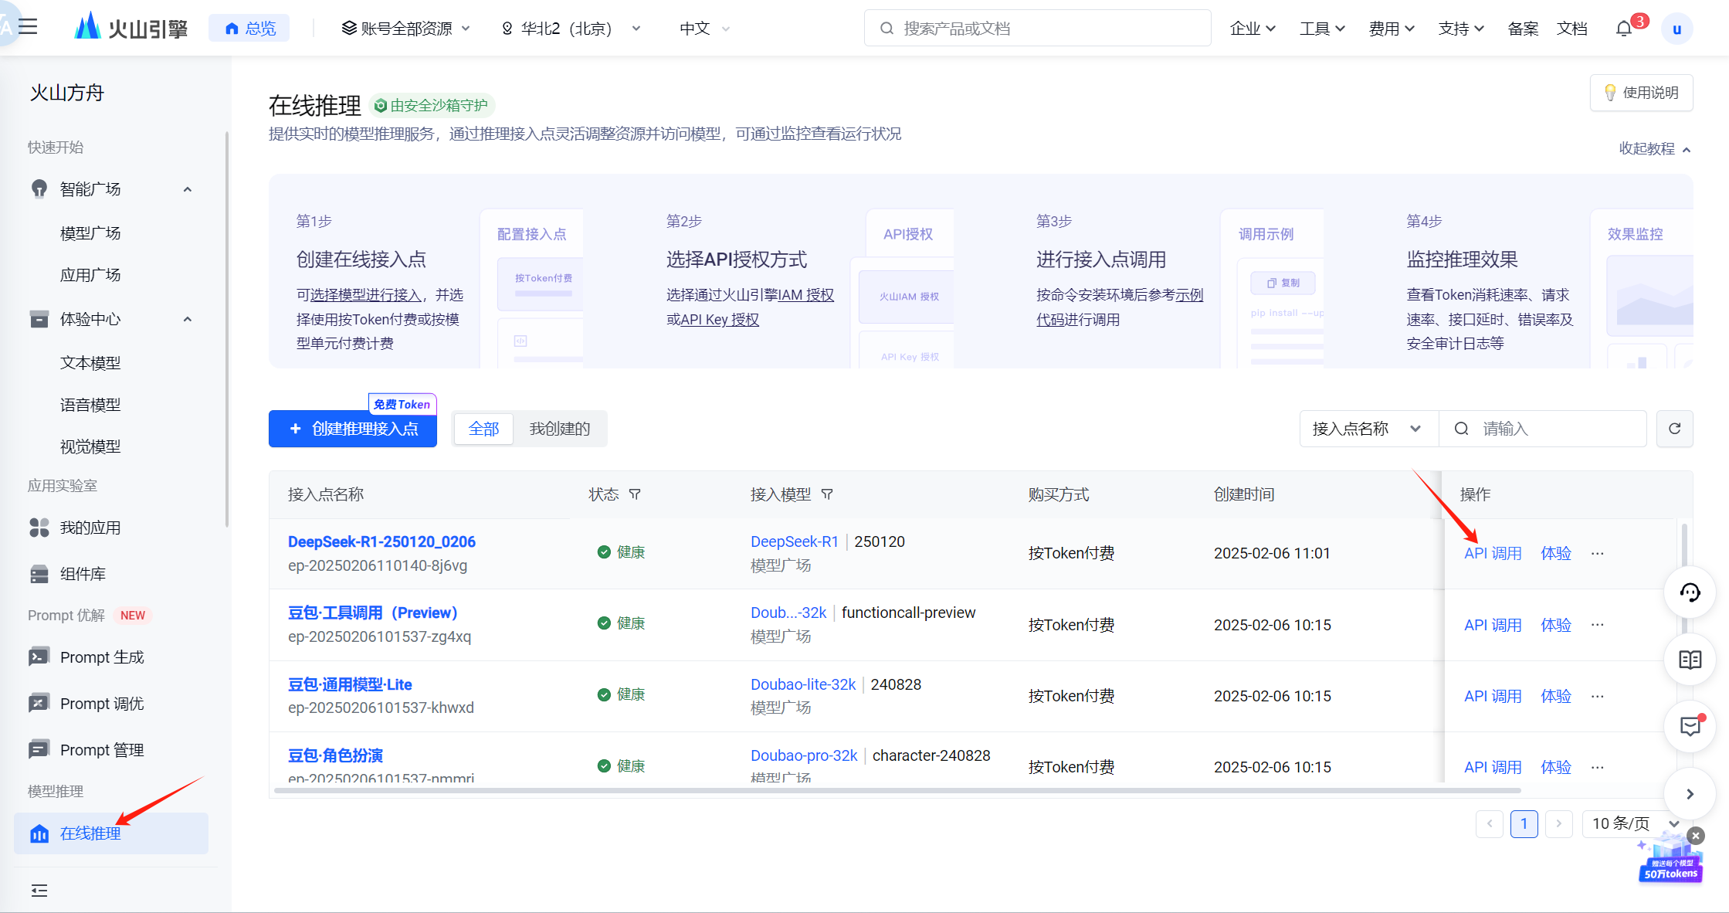Click 创建推理接入点 button
1729x913 pixels.
[353, 429]
